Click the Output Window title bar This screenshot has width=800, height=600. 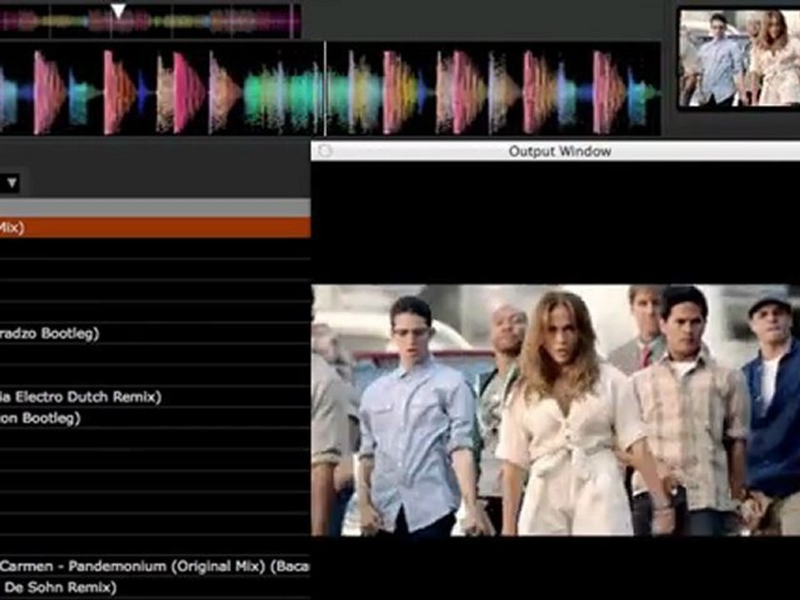point(556,152)
